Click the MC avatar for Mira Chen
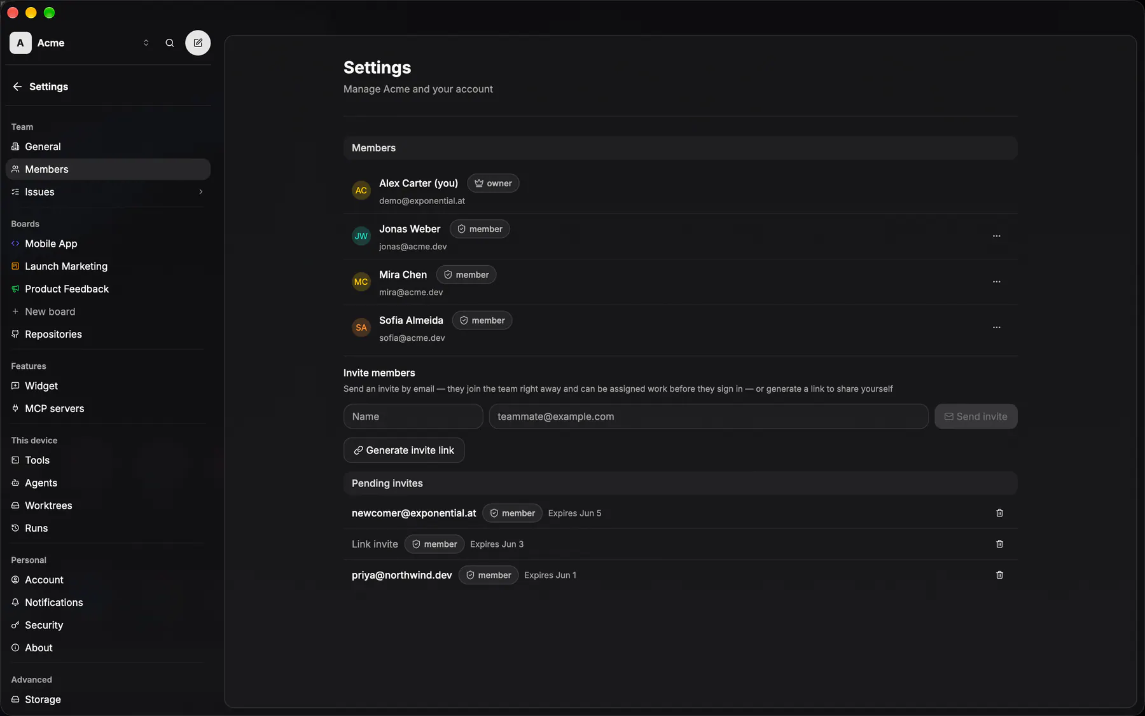The image size is (1145, 716). [361, 282]
